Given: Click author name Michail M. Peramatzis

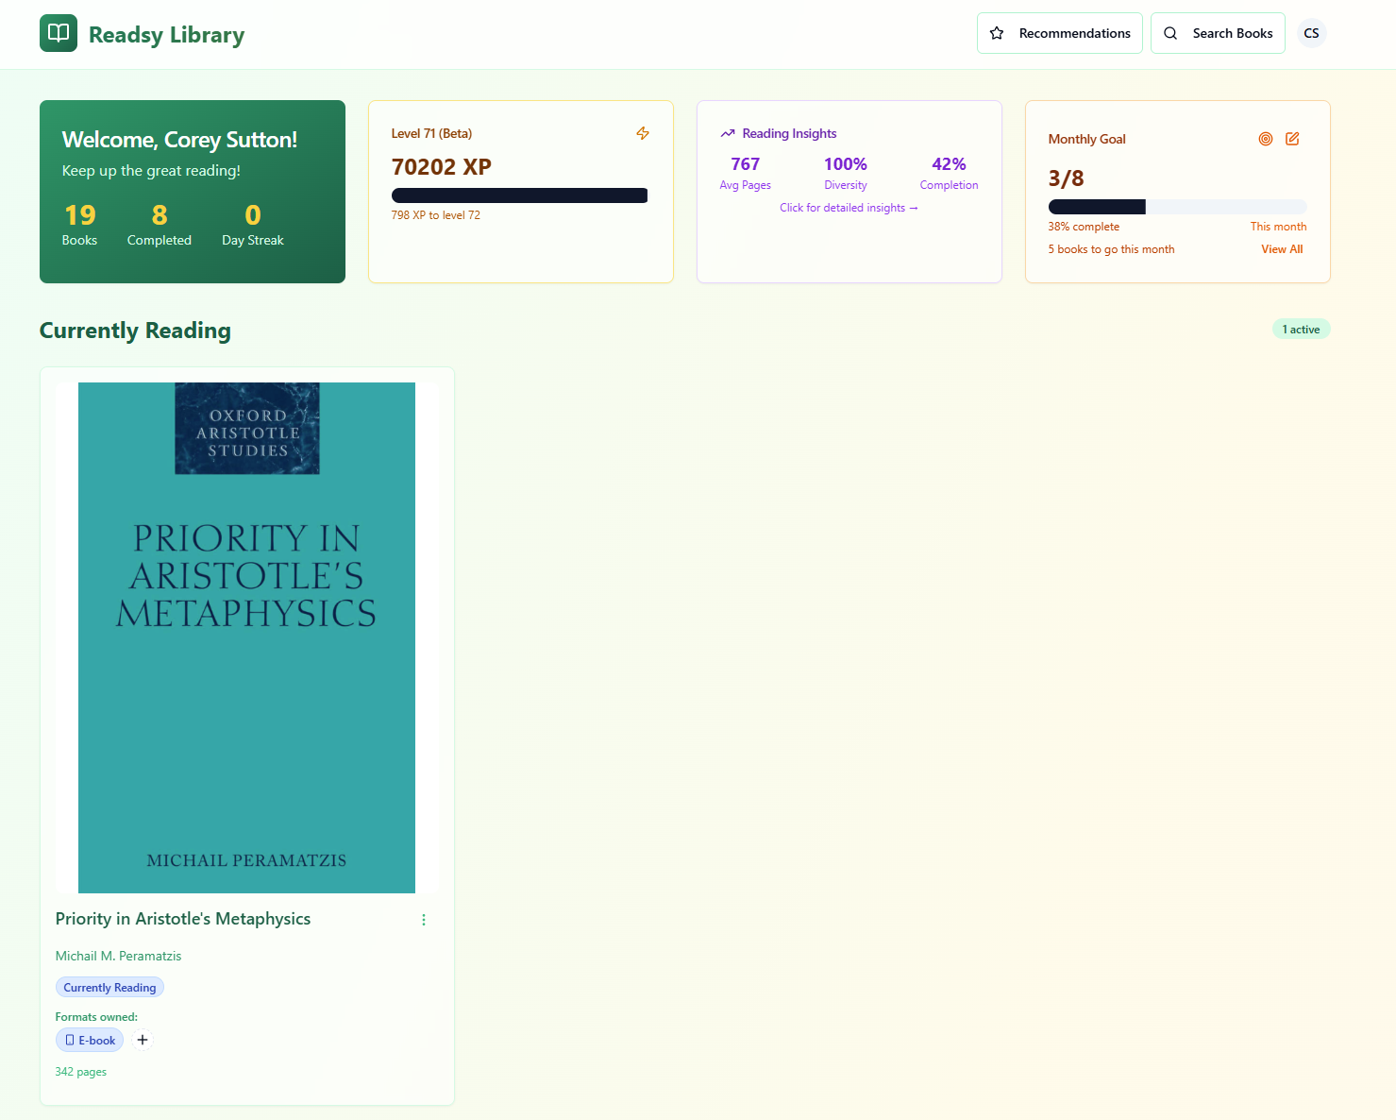Looking at the screenshot, I should (118, 957).
